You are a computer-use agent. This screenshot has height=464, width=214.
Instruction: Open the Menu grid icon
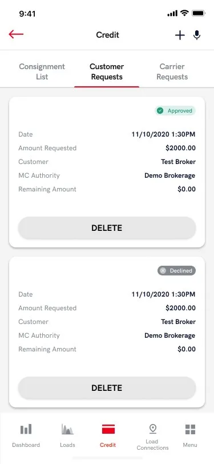click(x=190, y=429)
